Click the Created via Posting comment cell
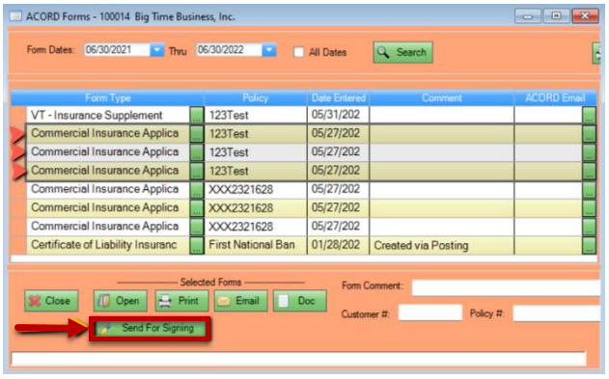 pyautogui.click(x=442, y=246)
